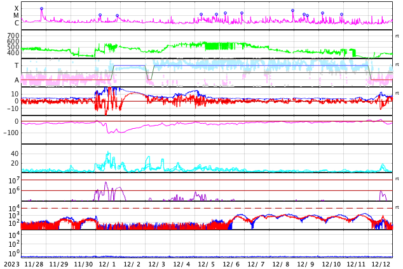Select the 11/30 date label
Image resolution: width=403 pixels, height=269 pixels.
click(x=83, y=265)
